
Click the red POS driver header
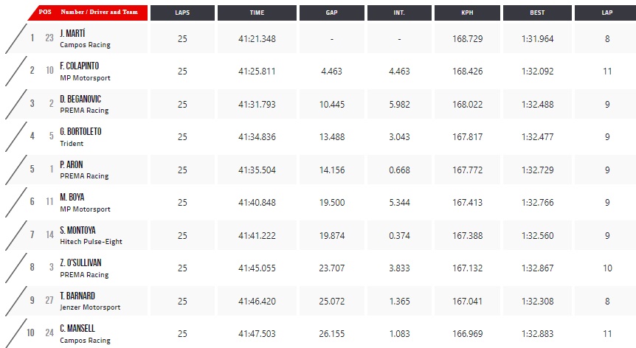click(88, 13)
